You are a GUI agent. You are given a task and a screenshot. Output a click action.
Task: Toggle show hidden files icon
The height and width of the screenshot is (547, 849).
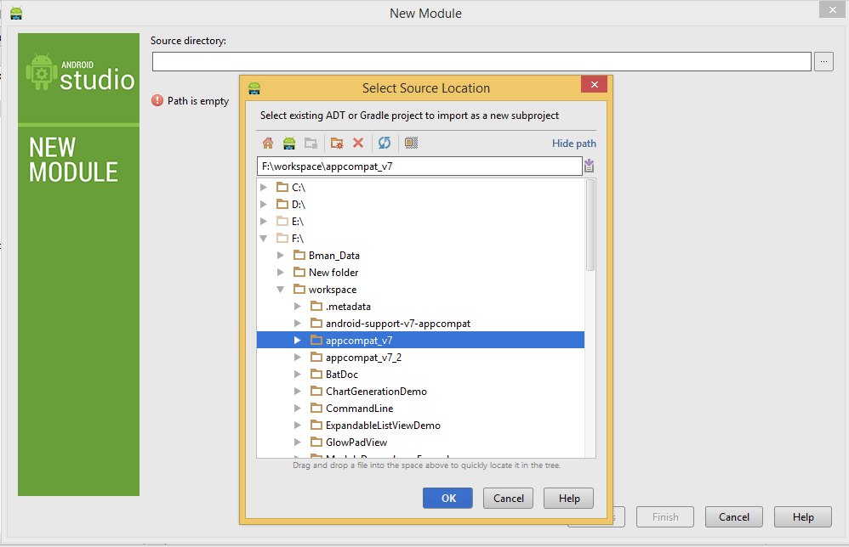point(411,143)
